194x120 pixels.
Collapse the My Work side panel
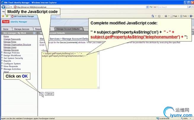coord(34,33)
